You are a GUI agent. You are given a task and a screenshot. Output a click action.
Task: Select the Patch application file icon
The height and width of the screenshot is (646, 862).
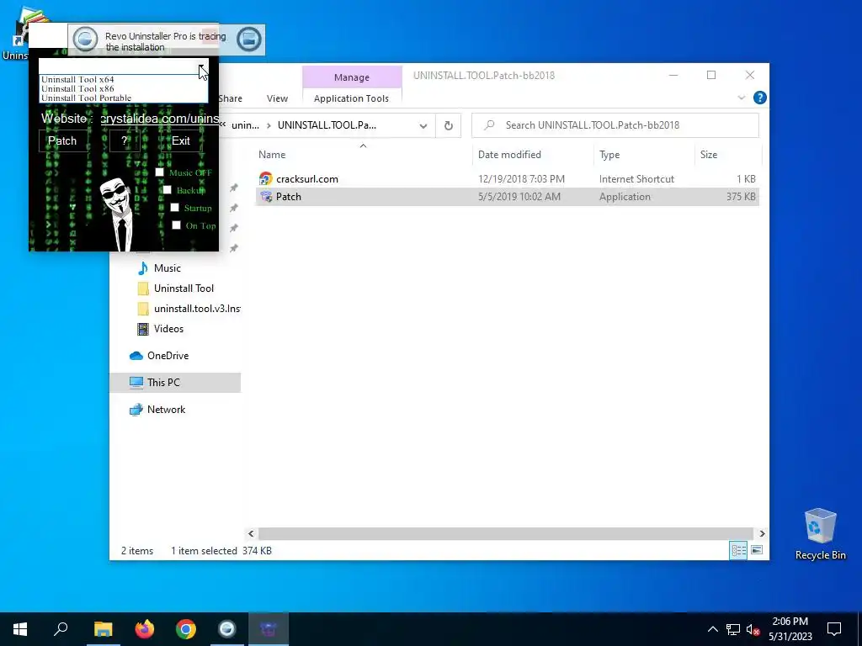(266, 197)
